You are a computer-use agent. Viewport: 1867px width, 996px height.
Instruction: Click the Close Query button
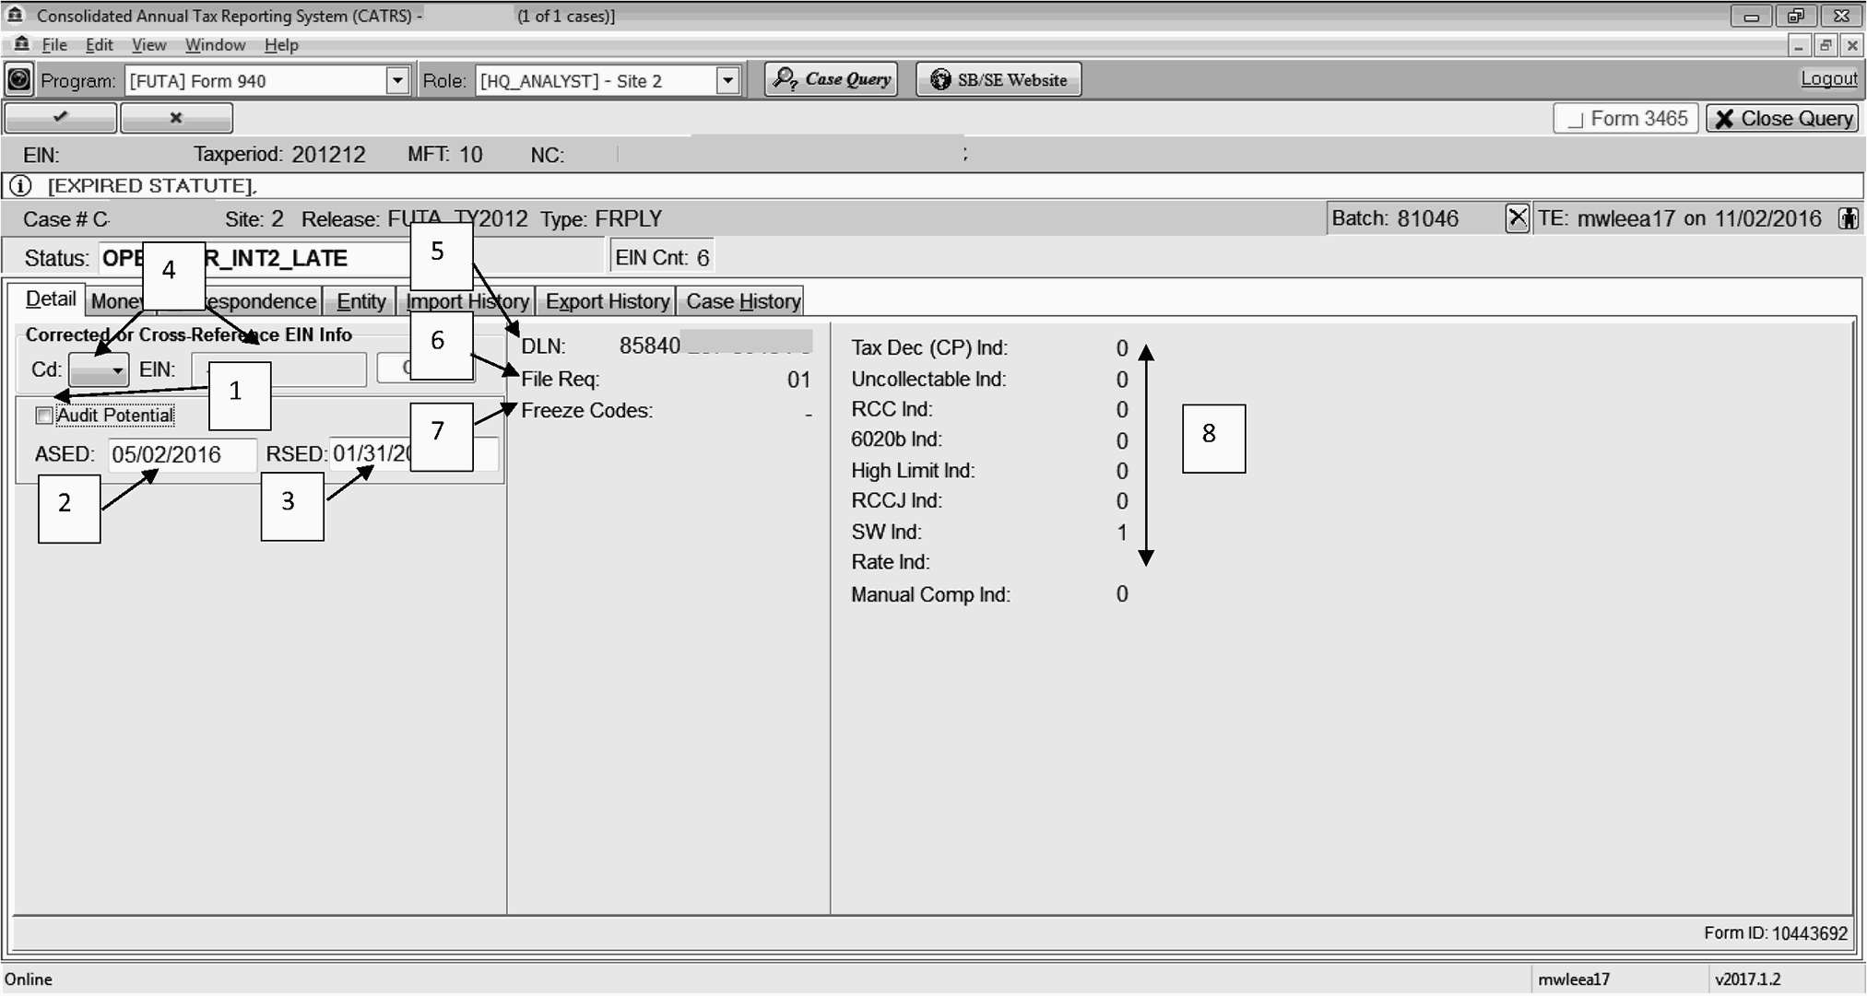(1782, 119)
